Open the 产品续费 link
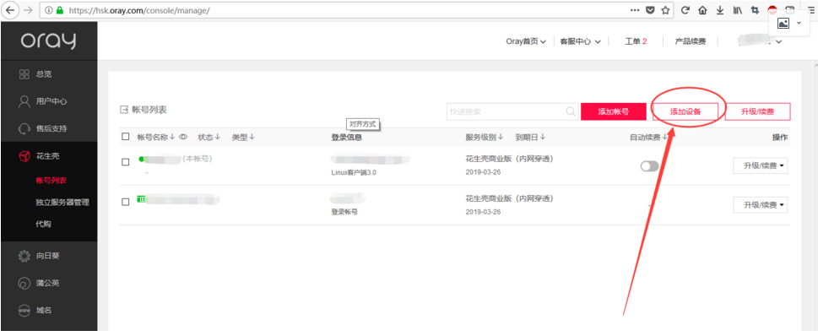The height and width of the screenshot is (336, 818). 691,41
